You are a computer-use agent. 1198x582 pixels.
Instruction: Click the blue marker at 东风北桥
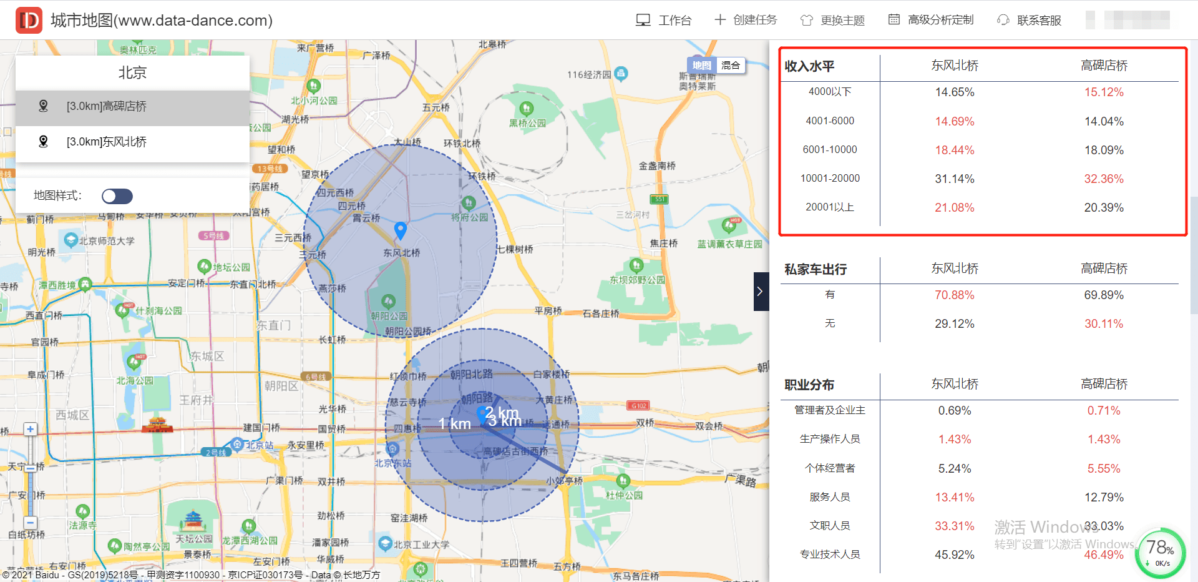(x=401, y=230)
